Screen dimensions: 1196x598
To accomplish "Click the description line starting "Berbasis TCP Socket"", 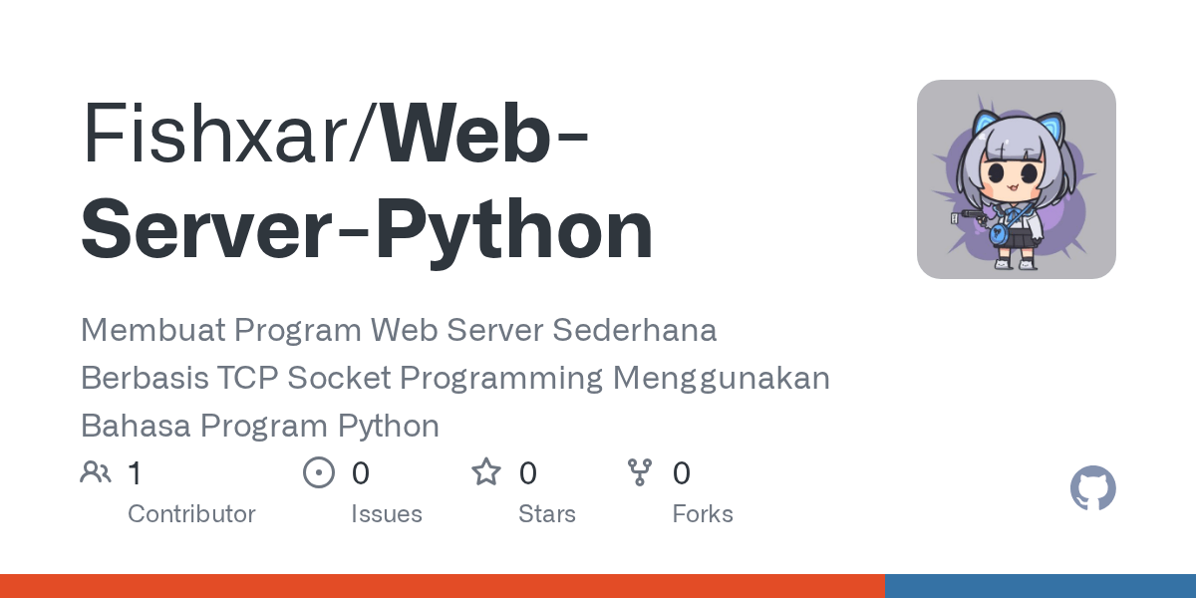I will [x=455, y=379].
